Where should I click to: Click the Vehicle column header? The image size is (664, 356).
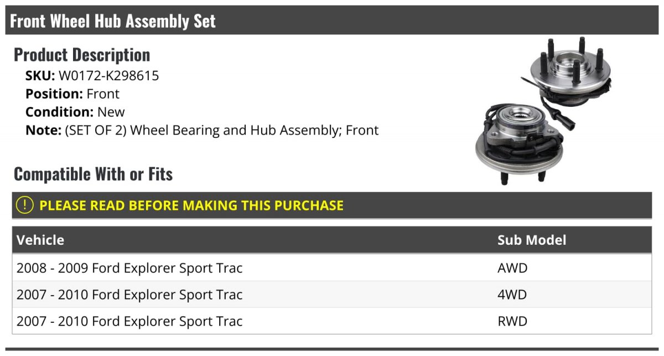pos(40,240)
